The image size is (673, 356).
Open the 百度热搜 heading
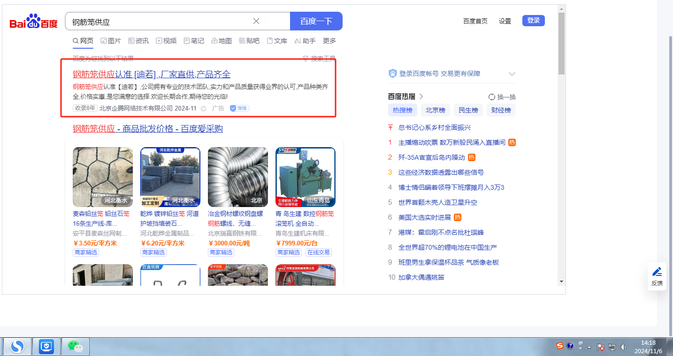[402, 96]
